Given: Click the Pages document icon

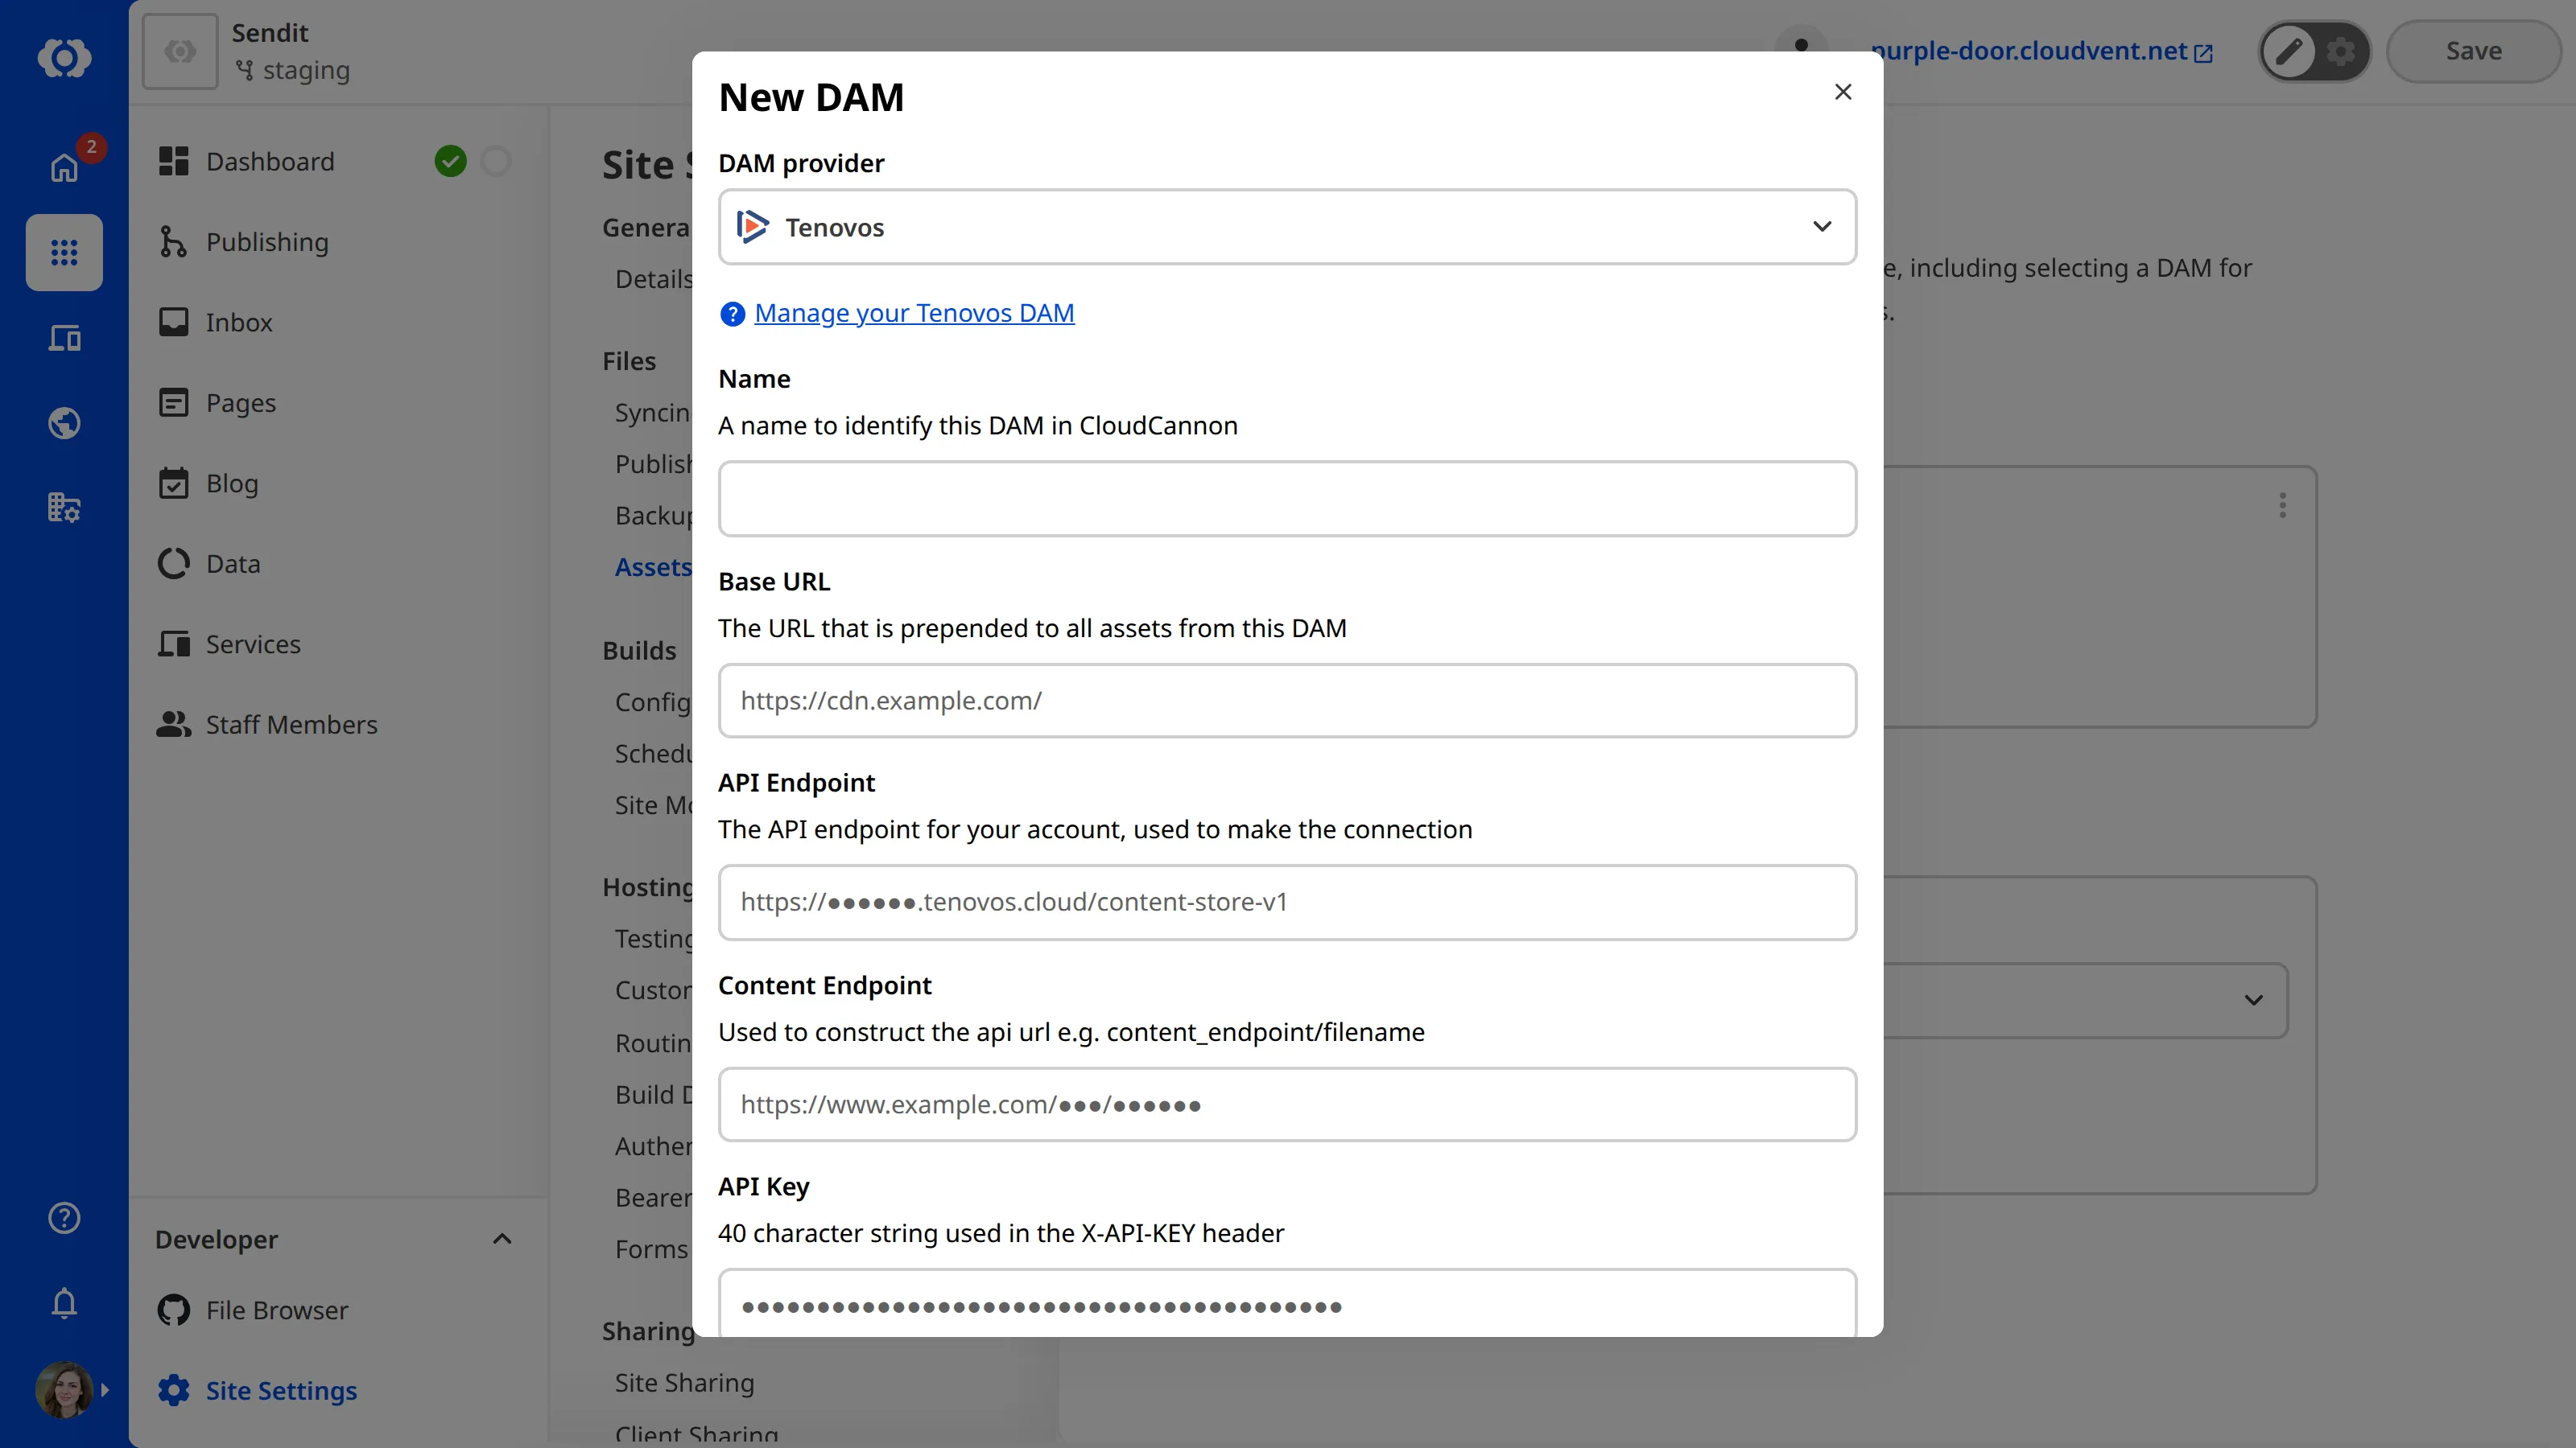Looking at the screenshot, I should (x=173, y=403).
